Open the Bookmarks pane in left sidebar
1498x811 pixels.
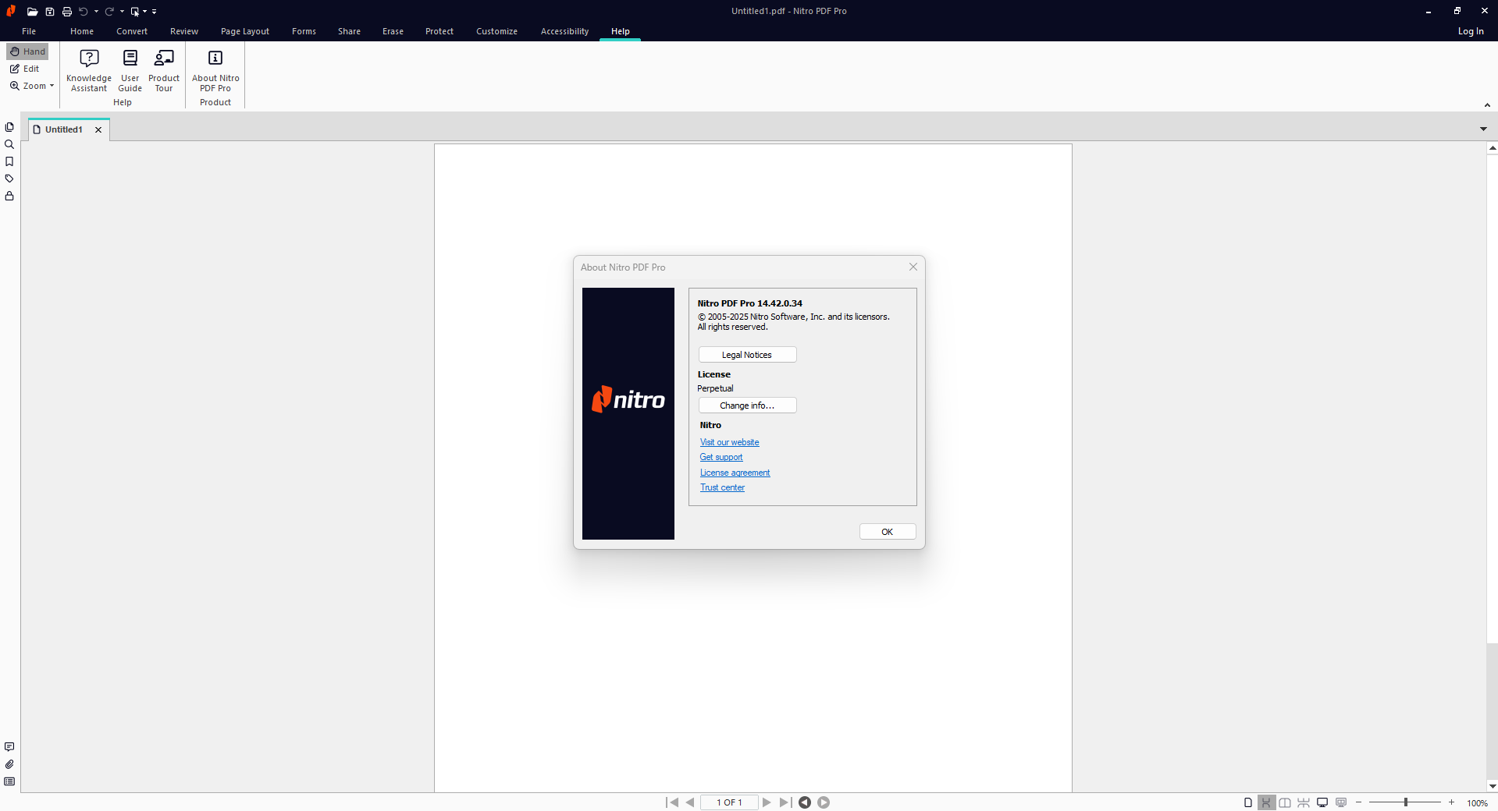pos(9,161)
